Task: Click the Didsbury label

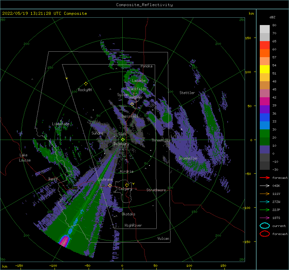Action: (121, 144)
